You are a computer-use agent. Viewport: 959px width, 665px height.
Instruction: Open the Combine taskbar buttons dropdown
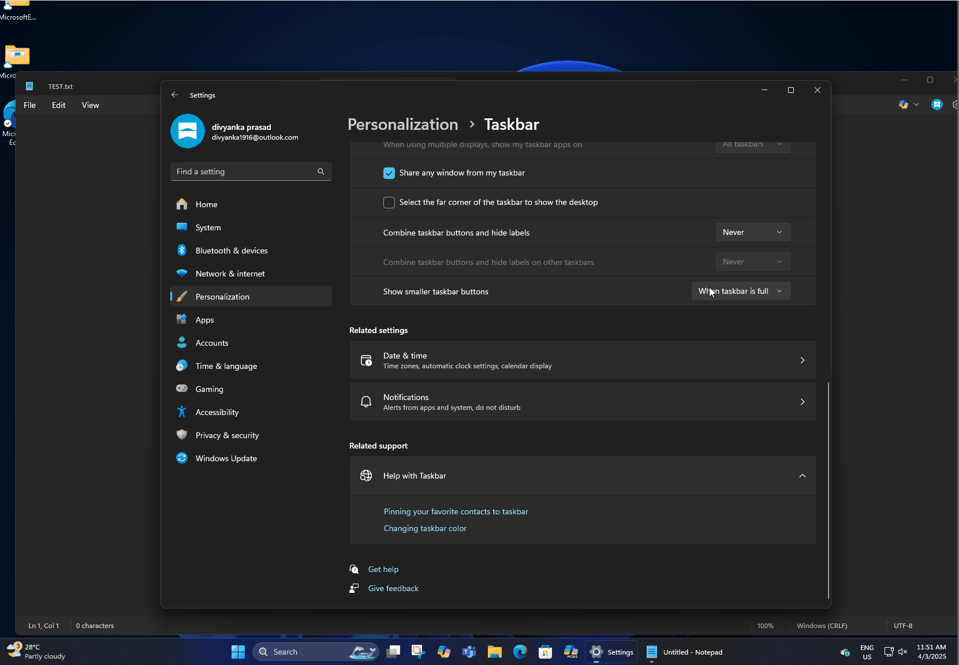point(753,232)
